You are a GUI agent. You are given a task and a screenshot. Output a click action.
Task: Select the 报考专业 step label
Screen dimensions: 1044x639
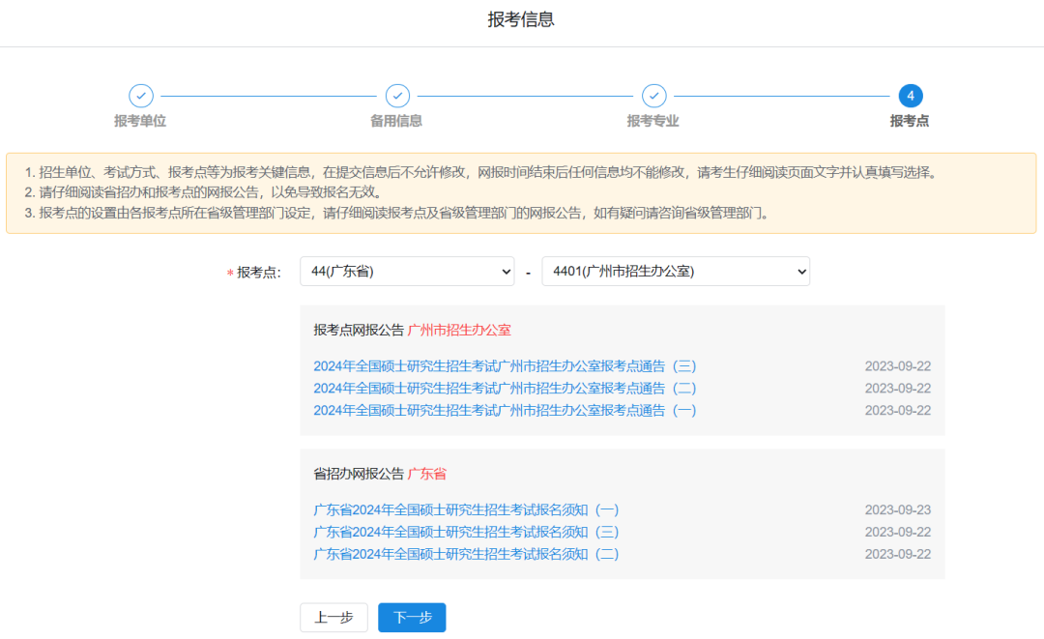pyautogui.click(x=652, y=121)
